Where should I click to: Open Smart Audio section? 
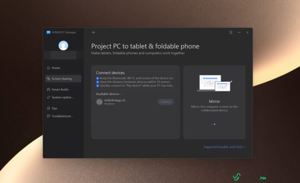[x=64, y=90]
